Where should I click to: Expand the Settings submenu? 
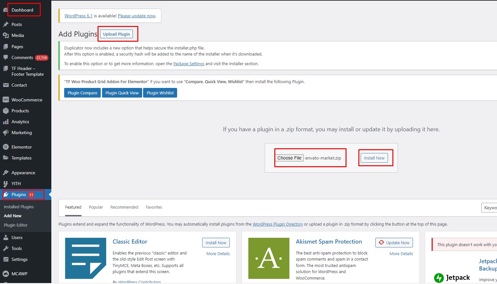(19, 259)
